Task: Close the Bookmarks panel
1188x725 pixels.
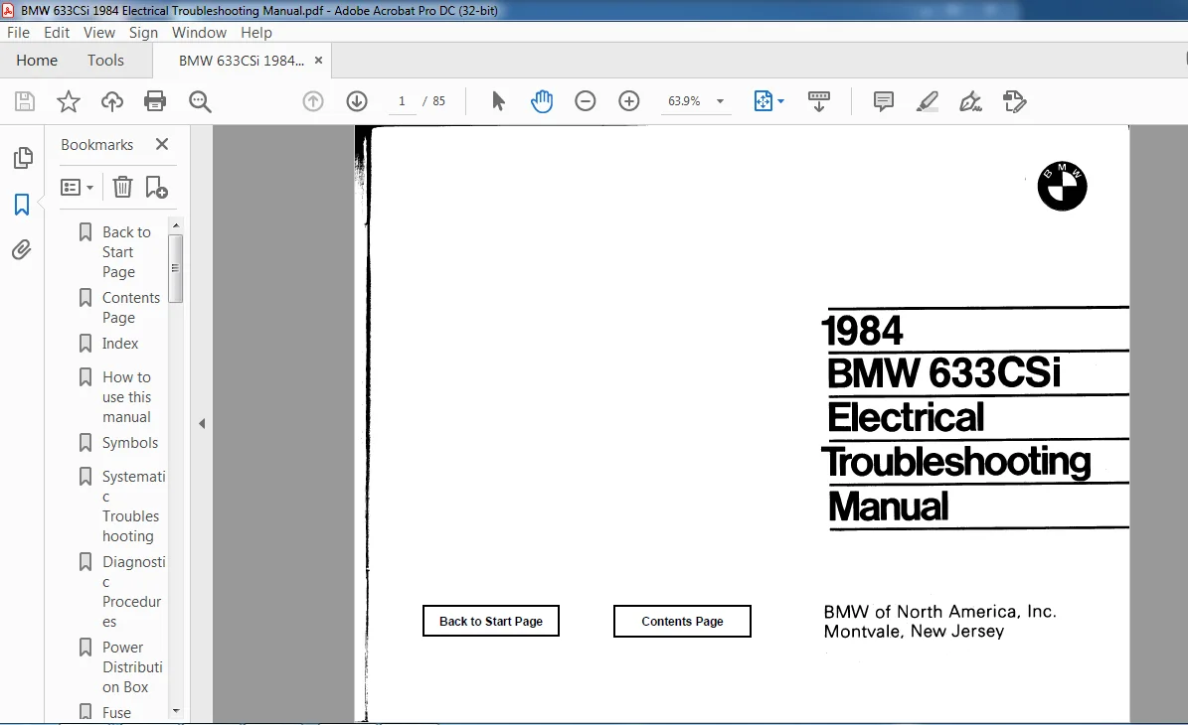Action: [161, 144]
